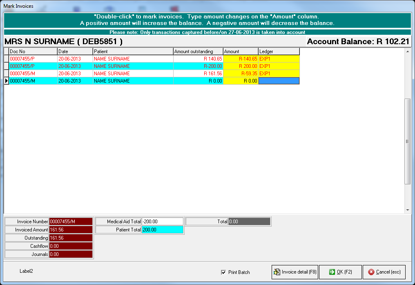Click the scroll down arrow of invoice list

tap(407, 210)
